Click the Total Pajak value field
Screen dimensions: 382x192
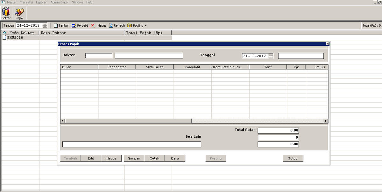point(278,130)
